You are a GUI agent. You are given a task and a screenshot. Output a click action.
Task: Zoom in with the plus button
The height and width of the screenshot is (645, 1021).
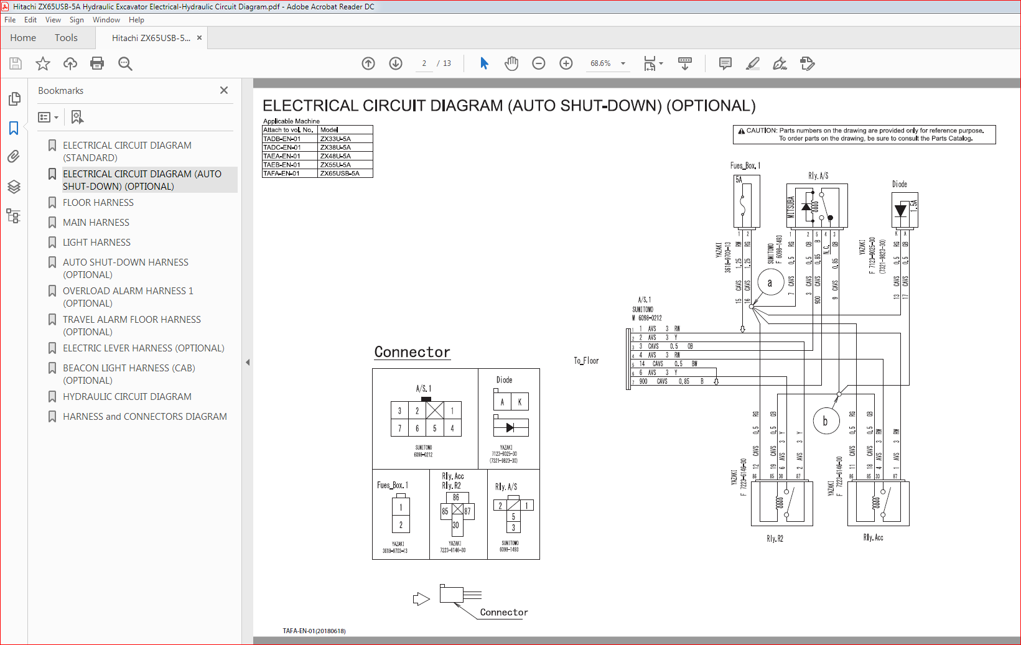[566, 63]
